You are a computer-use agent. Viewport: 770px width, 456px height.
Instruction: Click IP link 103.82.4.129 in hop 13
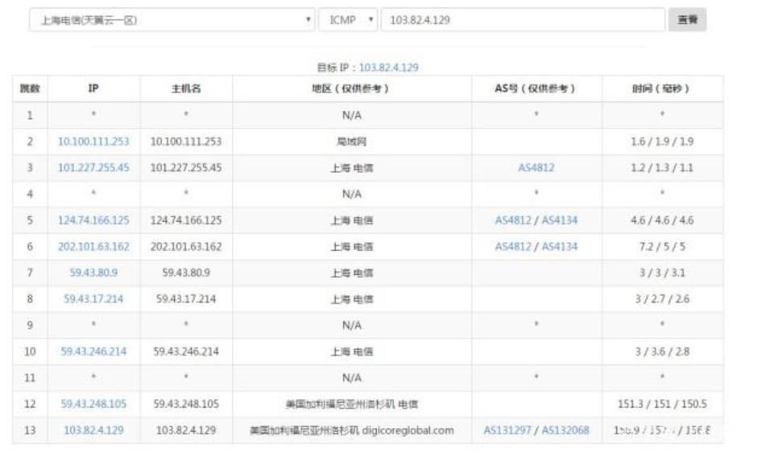click(x=93, y=430)
